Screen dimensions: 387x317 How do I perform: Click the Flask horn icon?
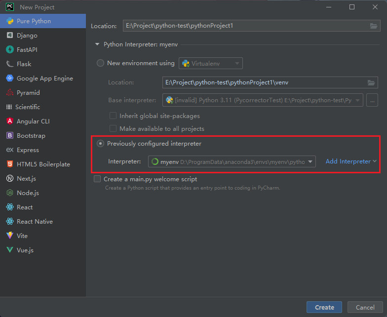[10, 64]
